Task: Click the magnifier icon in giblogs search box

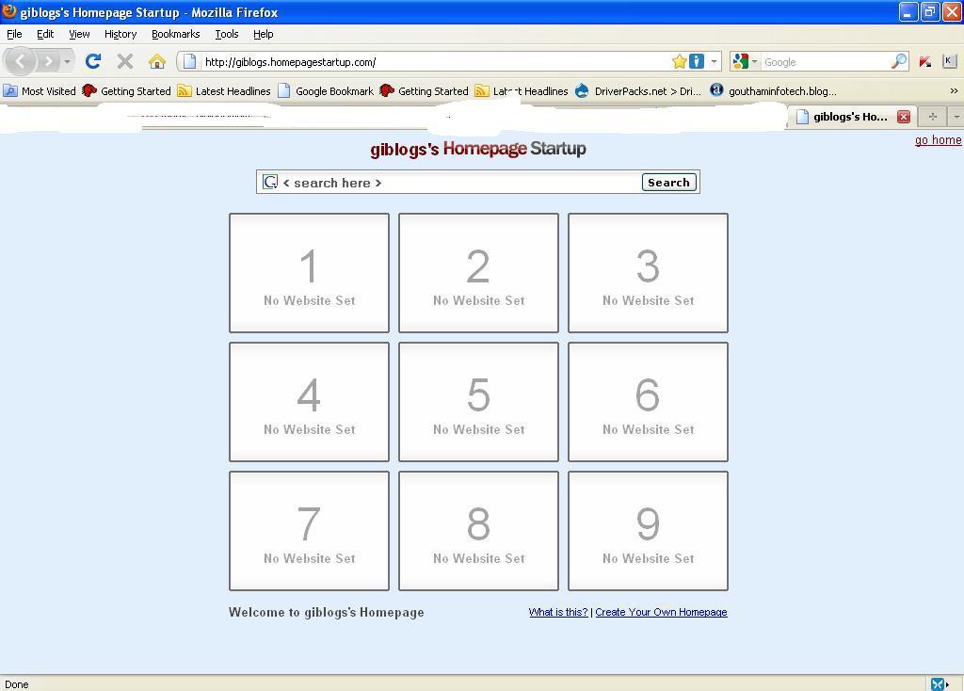Action: (x=270, y=182)
